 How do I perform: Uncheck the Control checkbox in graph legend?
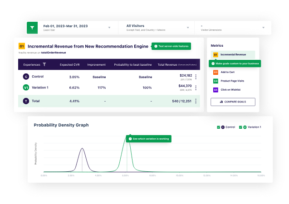pos(219,127)
